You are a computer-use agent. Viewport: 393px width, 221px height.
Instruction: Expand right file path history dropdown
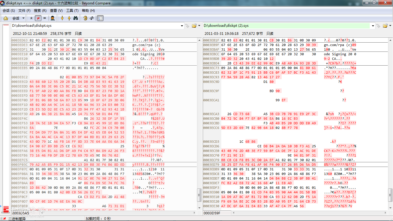pos(373,26)
